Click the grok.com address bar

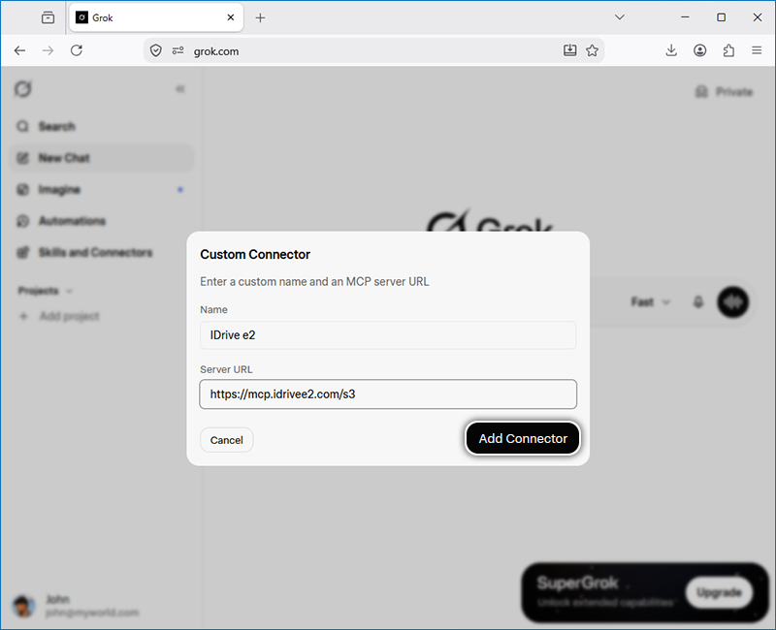click(x=373, y=51)
